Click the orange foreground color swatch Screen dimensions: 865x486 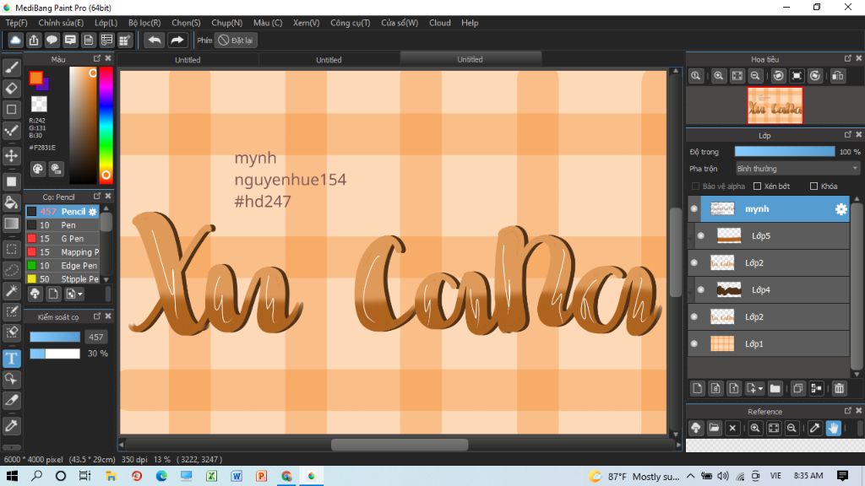tap(35, 78)
